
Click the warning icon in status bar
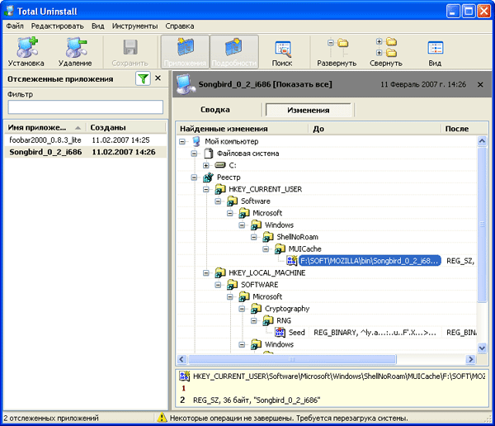(x=162, y=418)
